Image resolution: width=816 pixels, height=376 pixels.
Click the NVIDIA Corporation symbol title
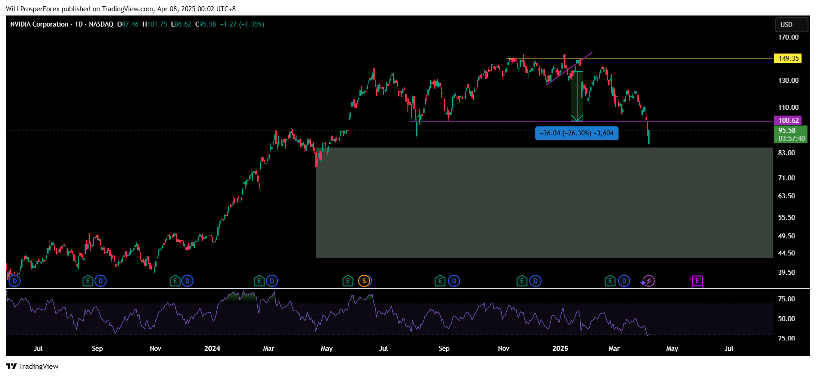(x=39, y=24)
